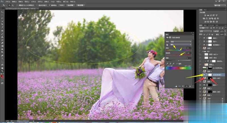Click the first eyedropper in Properties panel
The width and height of the screenshot is (227, 123).
coord(167,64)
